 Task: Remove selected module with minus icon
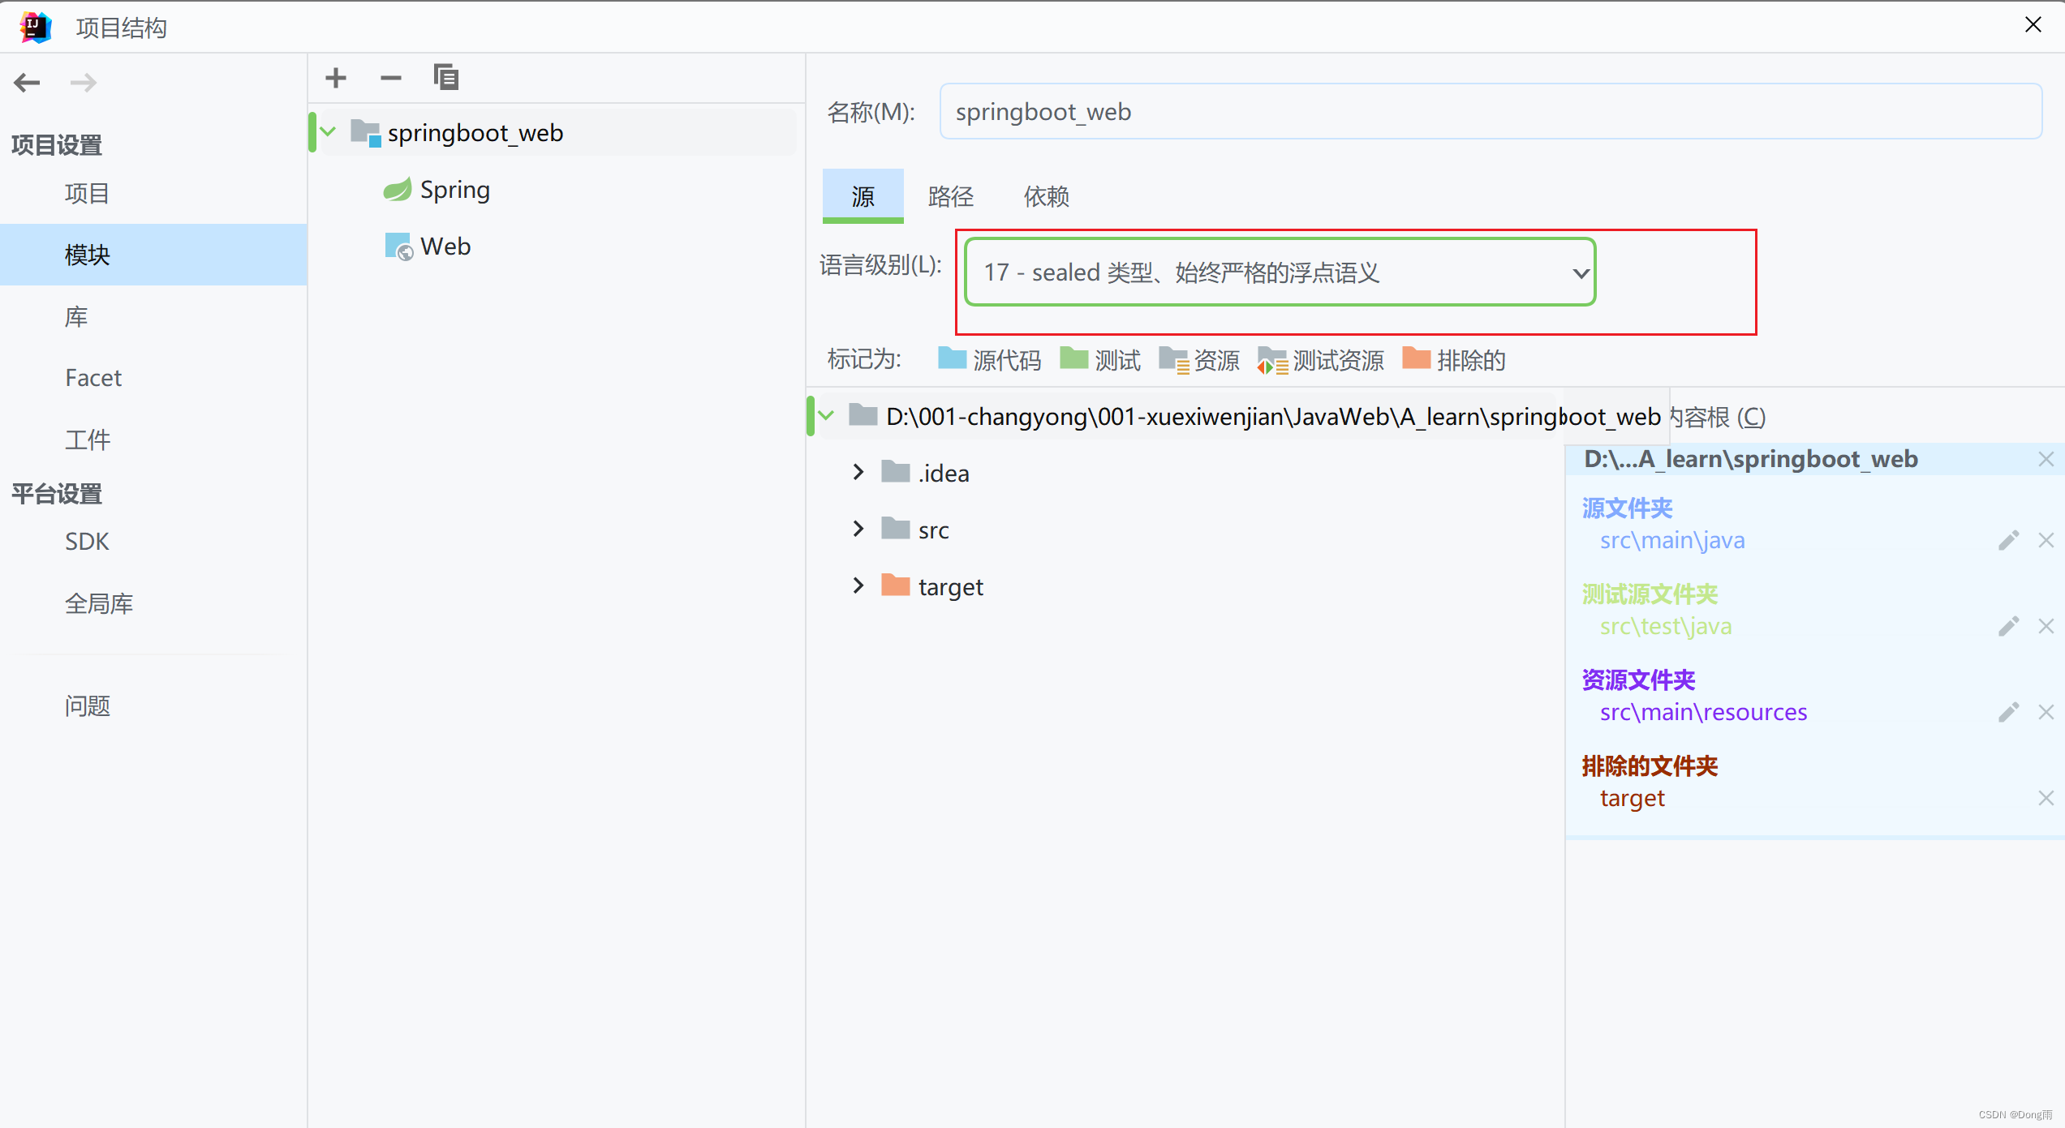coord(391,78)
